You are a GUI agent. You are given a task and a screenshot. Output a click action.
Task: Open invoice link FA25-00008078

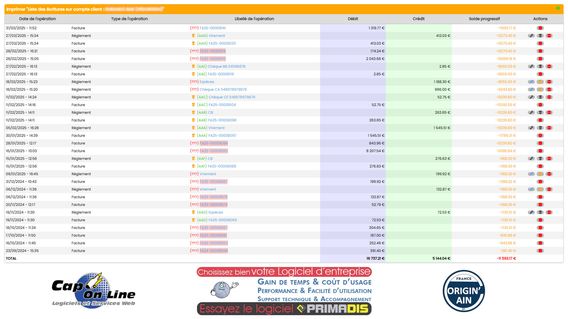[x=214, y=197]
